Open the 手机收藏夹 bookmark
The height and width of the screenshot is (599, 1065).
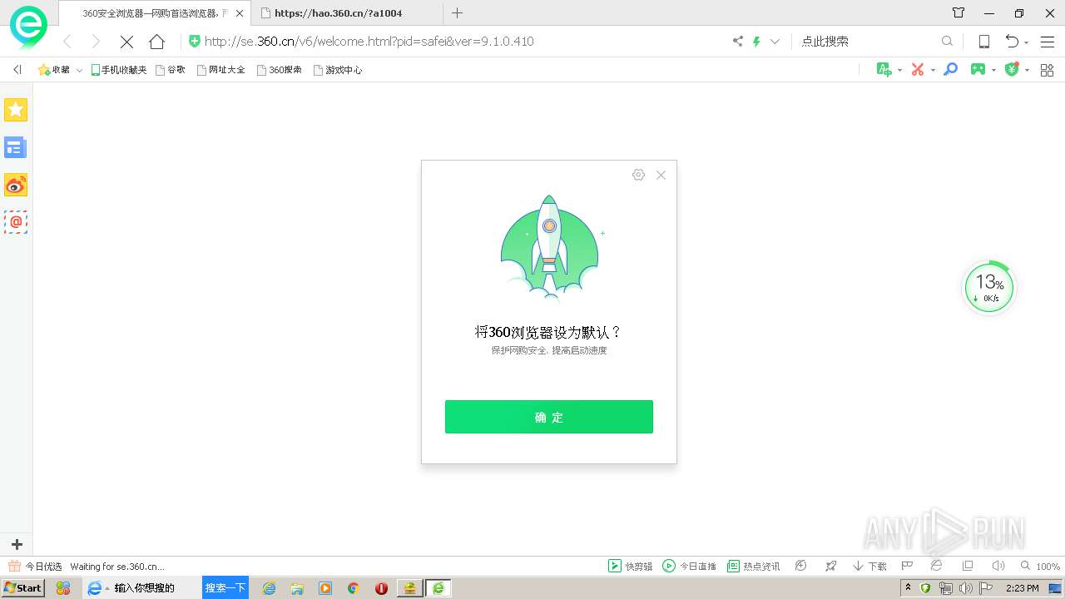click(118, 70)
